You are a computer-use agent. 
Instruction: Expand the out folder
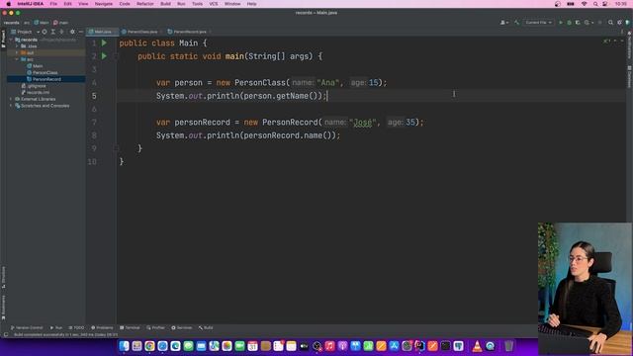(x=17, y=52)
